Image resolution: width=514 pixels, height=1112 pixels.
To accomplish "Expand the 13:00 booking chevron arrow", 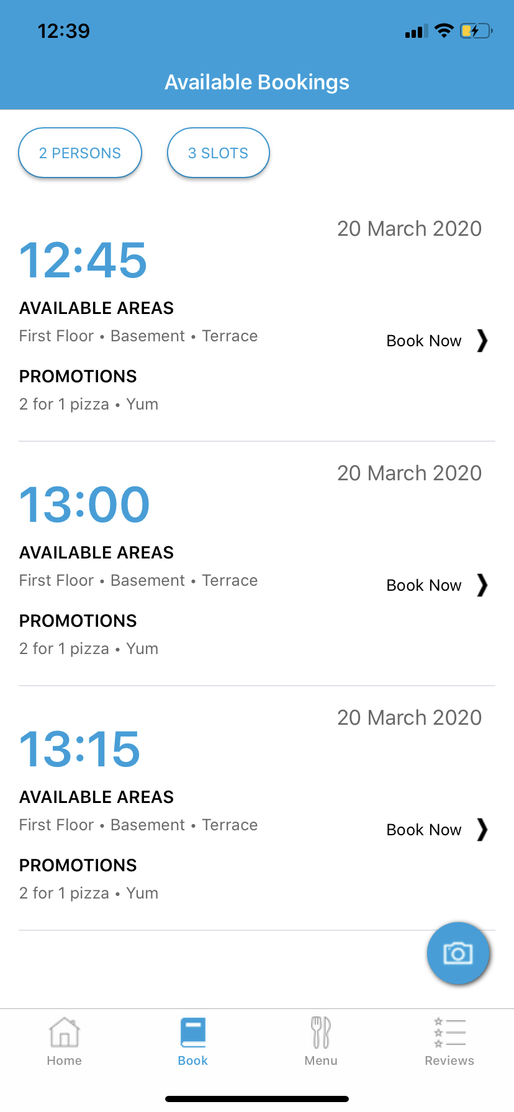I will click(482, 585).
